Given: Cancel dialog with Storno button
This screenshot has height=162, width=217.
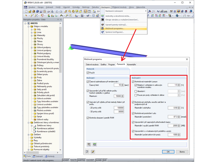Looking at the screenshot, I should pyautogui.click(x=182, y=152).
